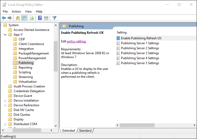Select the Streaming folder in tree
This screenshot has height=139, width=197.
(25, 77)
